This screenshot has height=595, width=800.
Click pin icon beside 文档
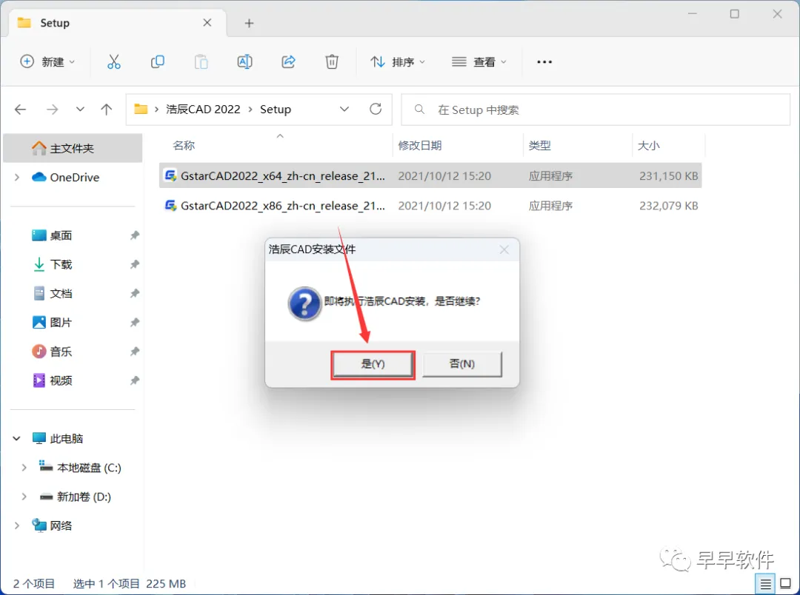[x=135, y=293]
